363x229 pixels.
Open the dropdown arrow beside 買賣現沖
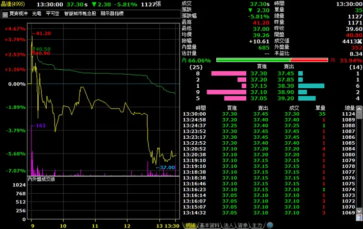[x=5, y=15]
